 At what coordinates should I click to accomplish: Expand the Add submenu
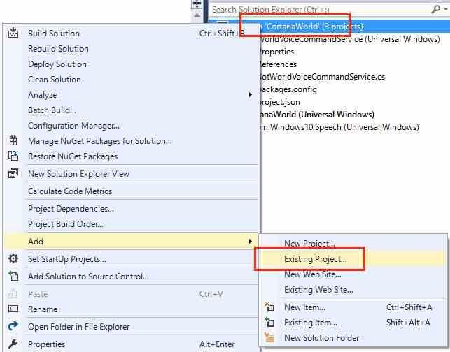[131, 242]
